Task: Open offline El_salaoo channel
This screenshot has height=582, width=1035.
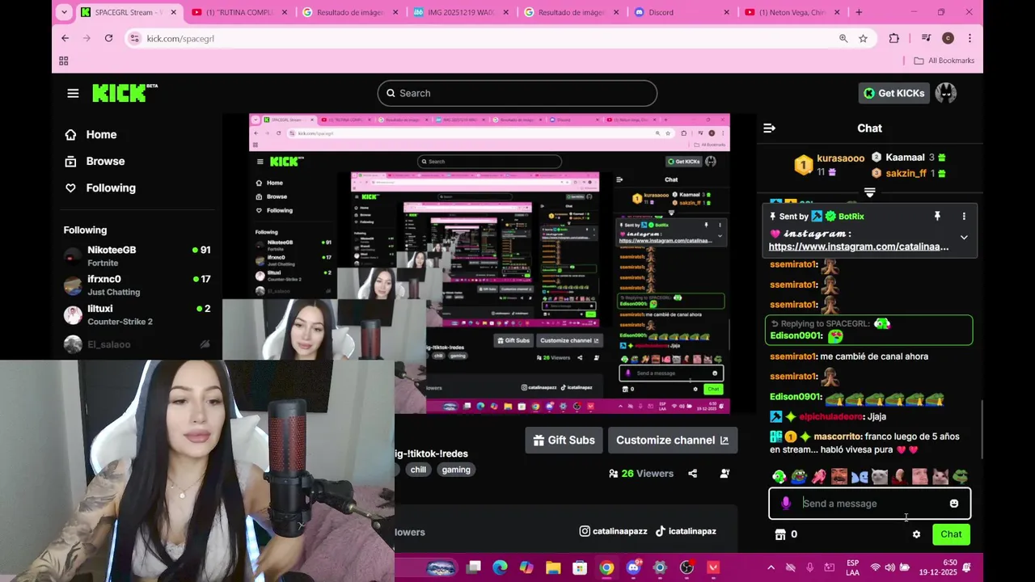Action: pos(137,344)
